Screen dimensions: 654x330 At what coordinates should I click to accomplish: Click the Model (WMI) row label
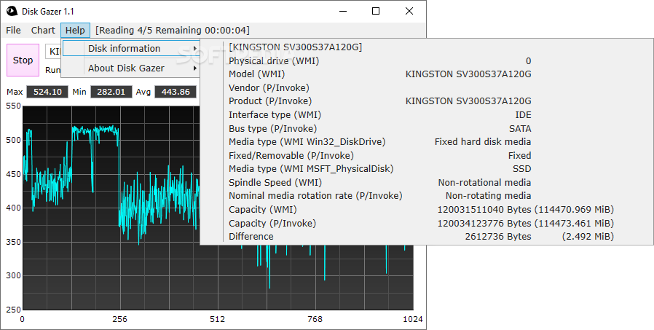(257, 74)
